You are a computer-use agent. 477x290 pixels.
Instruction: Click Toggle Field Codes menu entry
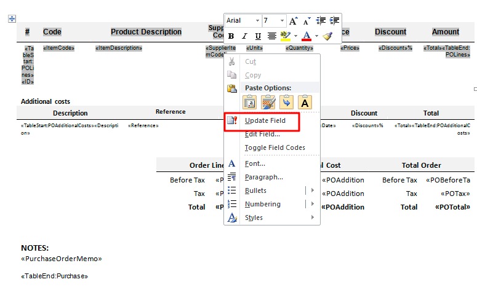pyautogui.click(x=275, y=147)
